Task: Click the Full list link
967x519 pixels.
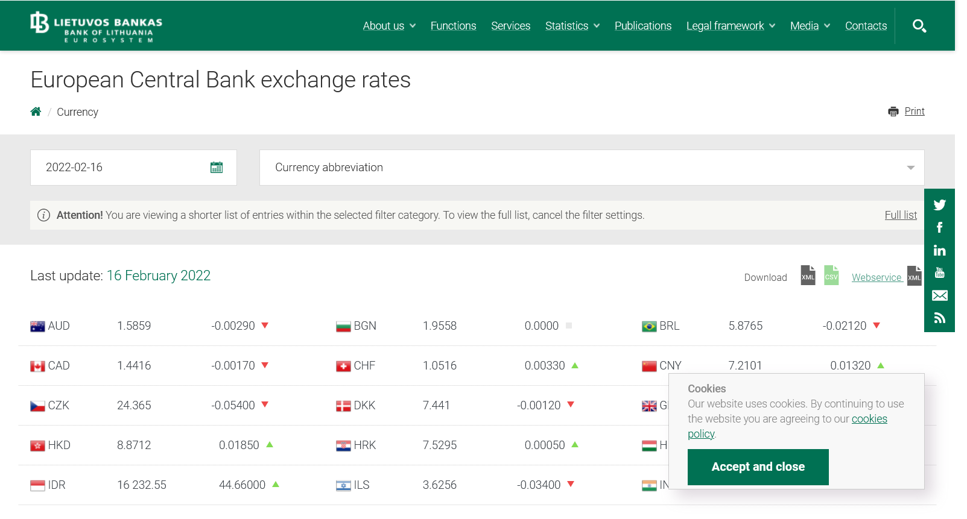Action: pyautogui.click(x=900, y=215)
